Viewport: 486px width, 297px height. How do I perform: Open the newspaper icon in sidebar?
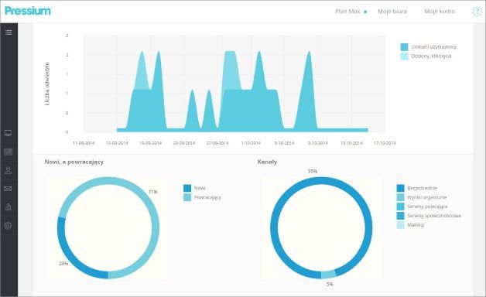point(9,152)
